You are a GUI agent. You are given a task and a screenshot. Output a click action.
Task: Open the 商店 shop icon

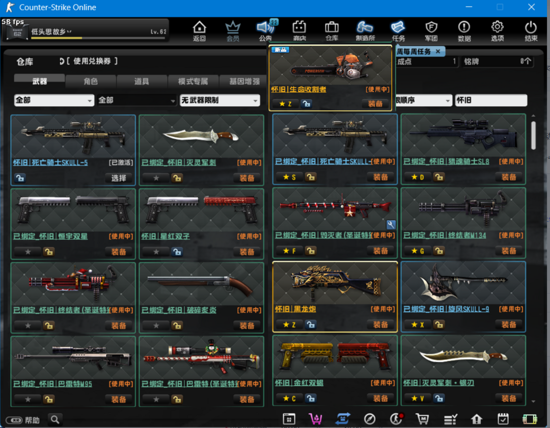point(299,31)
